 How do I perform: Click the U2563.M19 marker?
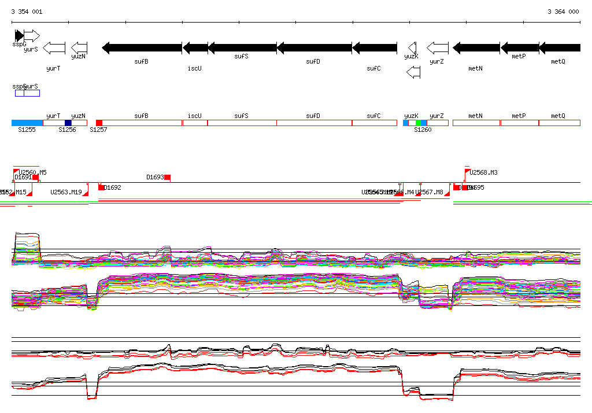(86, 193)
